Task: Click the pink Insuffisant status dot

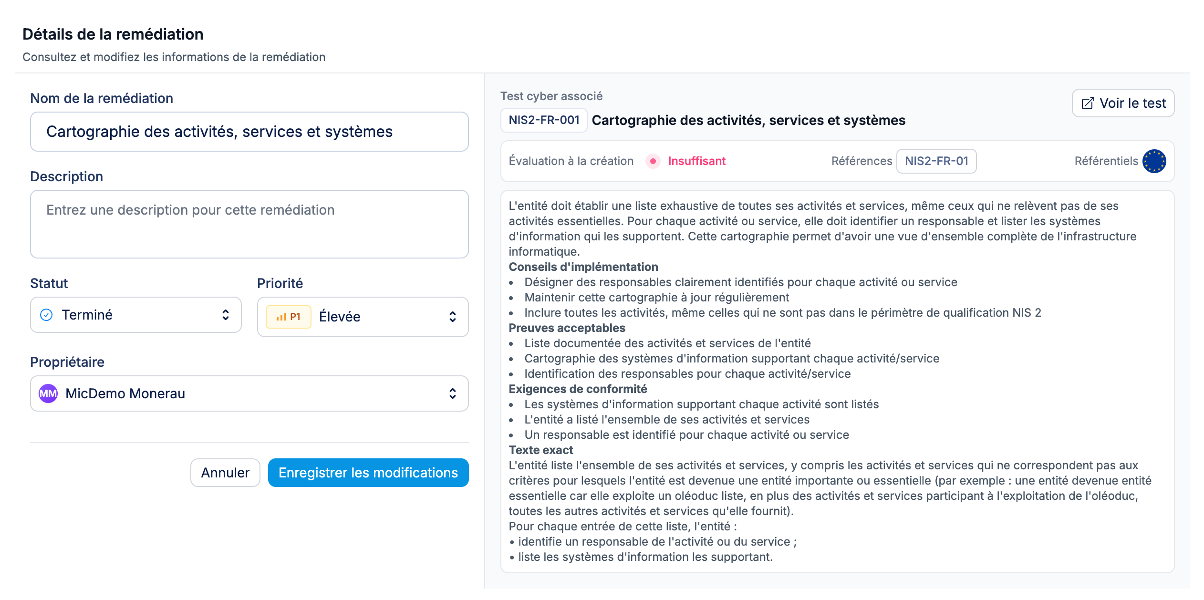Action: [x=653, y=161]
